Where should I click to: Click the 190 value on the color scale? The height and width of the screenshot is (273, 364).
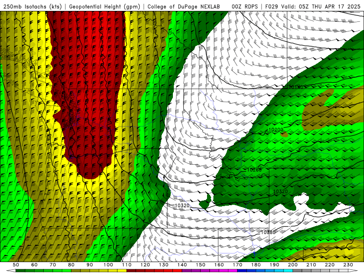tap(274, 265)
